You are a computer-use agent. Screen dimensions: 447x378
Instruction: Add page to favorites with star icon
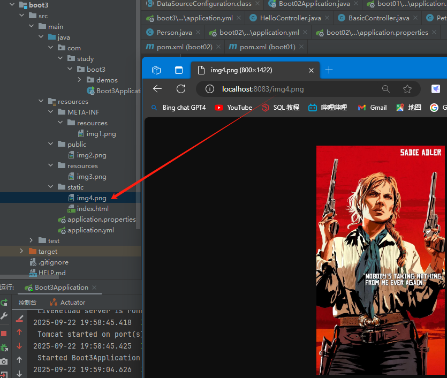pos(407,89)
